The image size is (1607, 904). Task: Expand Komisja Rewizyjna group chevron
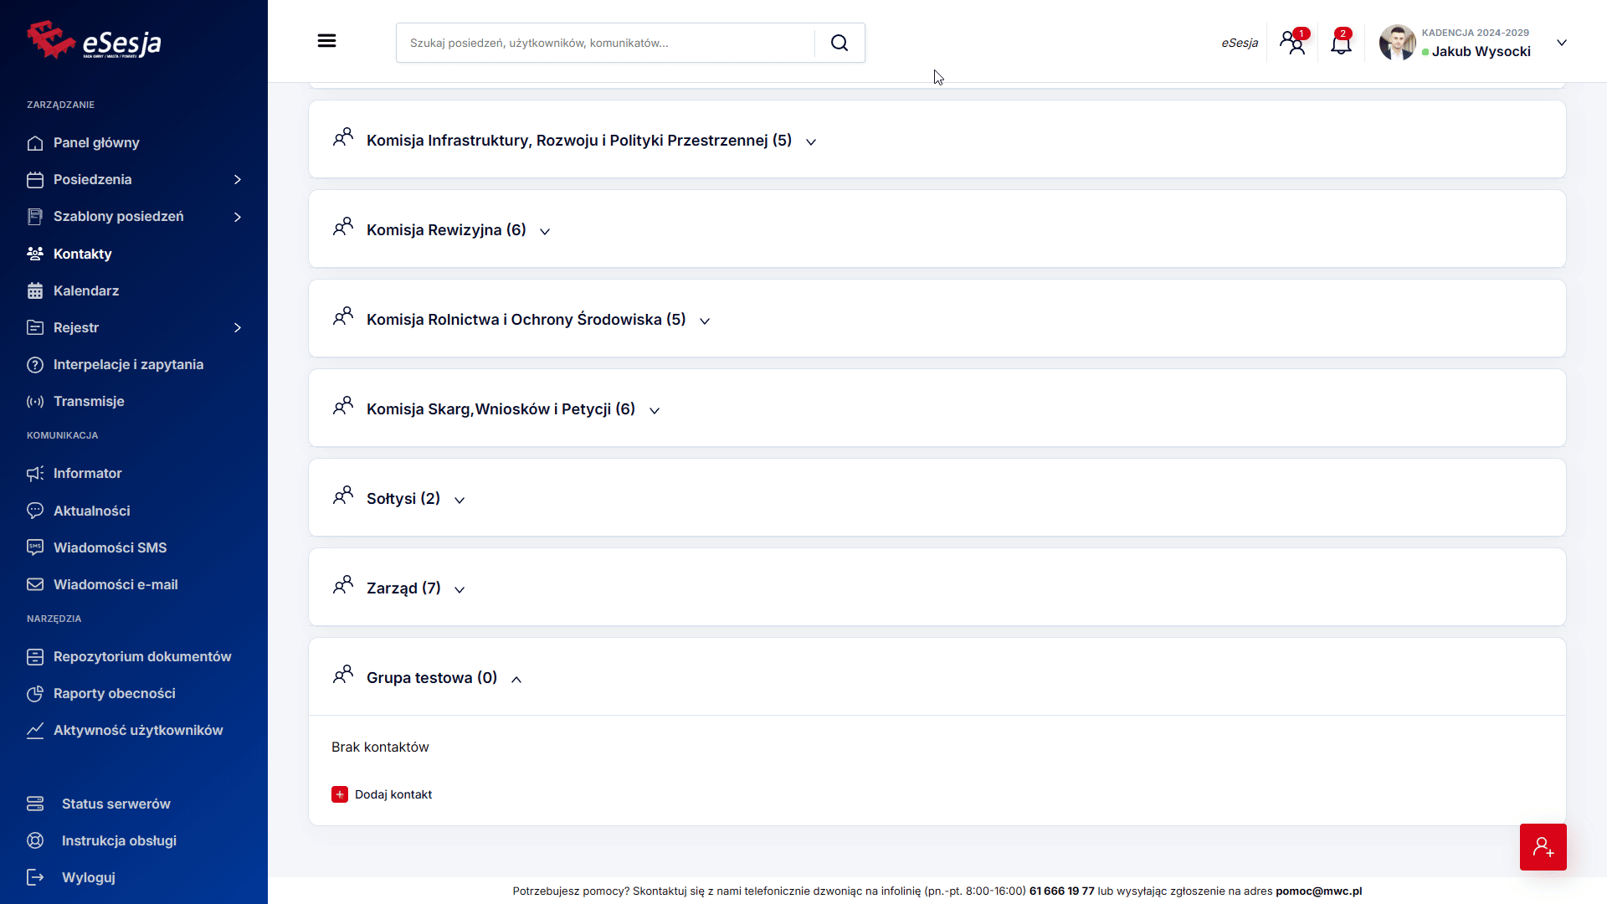[545, 232]
